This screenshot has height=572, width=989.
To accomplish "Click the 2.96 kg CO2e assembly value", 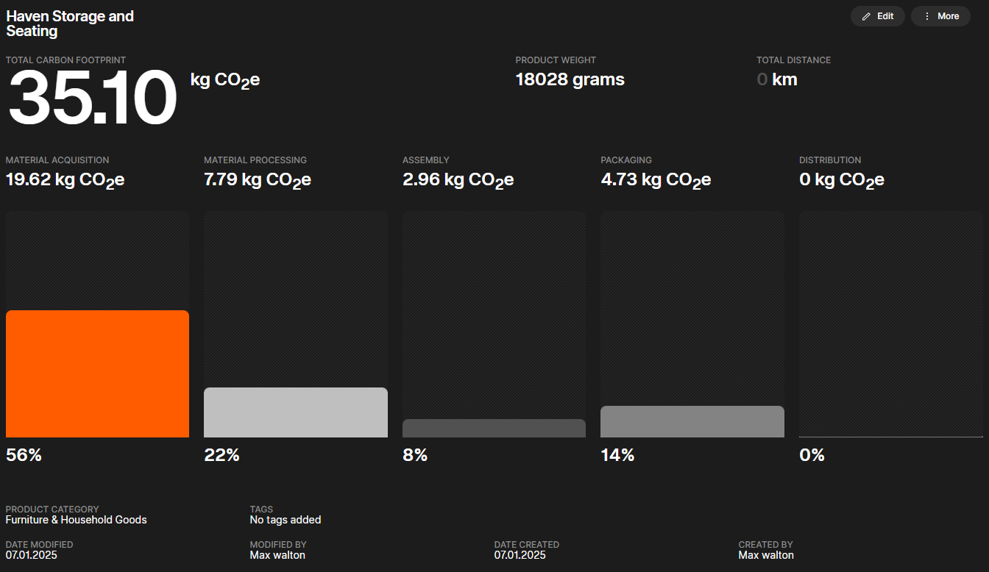I will pos(458,180).
